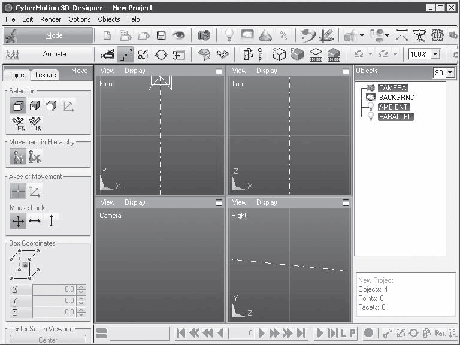Click the save project floppy disk icon
460x345 pixels.
coord(161,35)
